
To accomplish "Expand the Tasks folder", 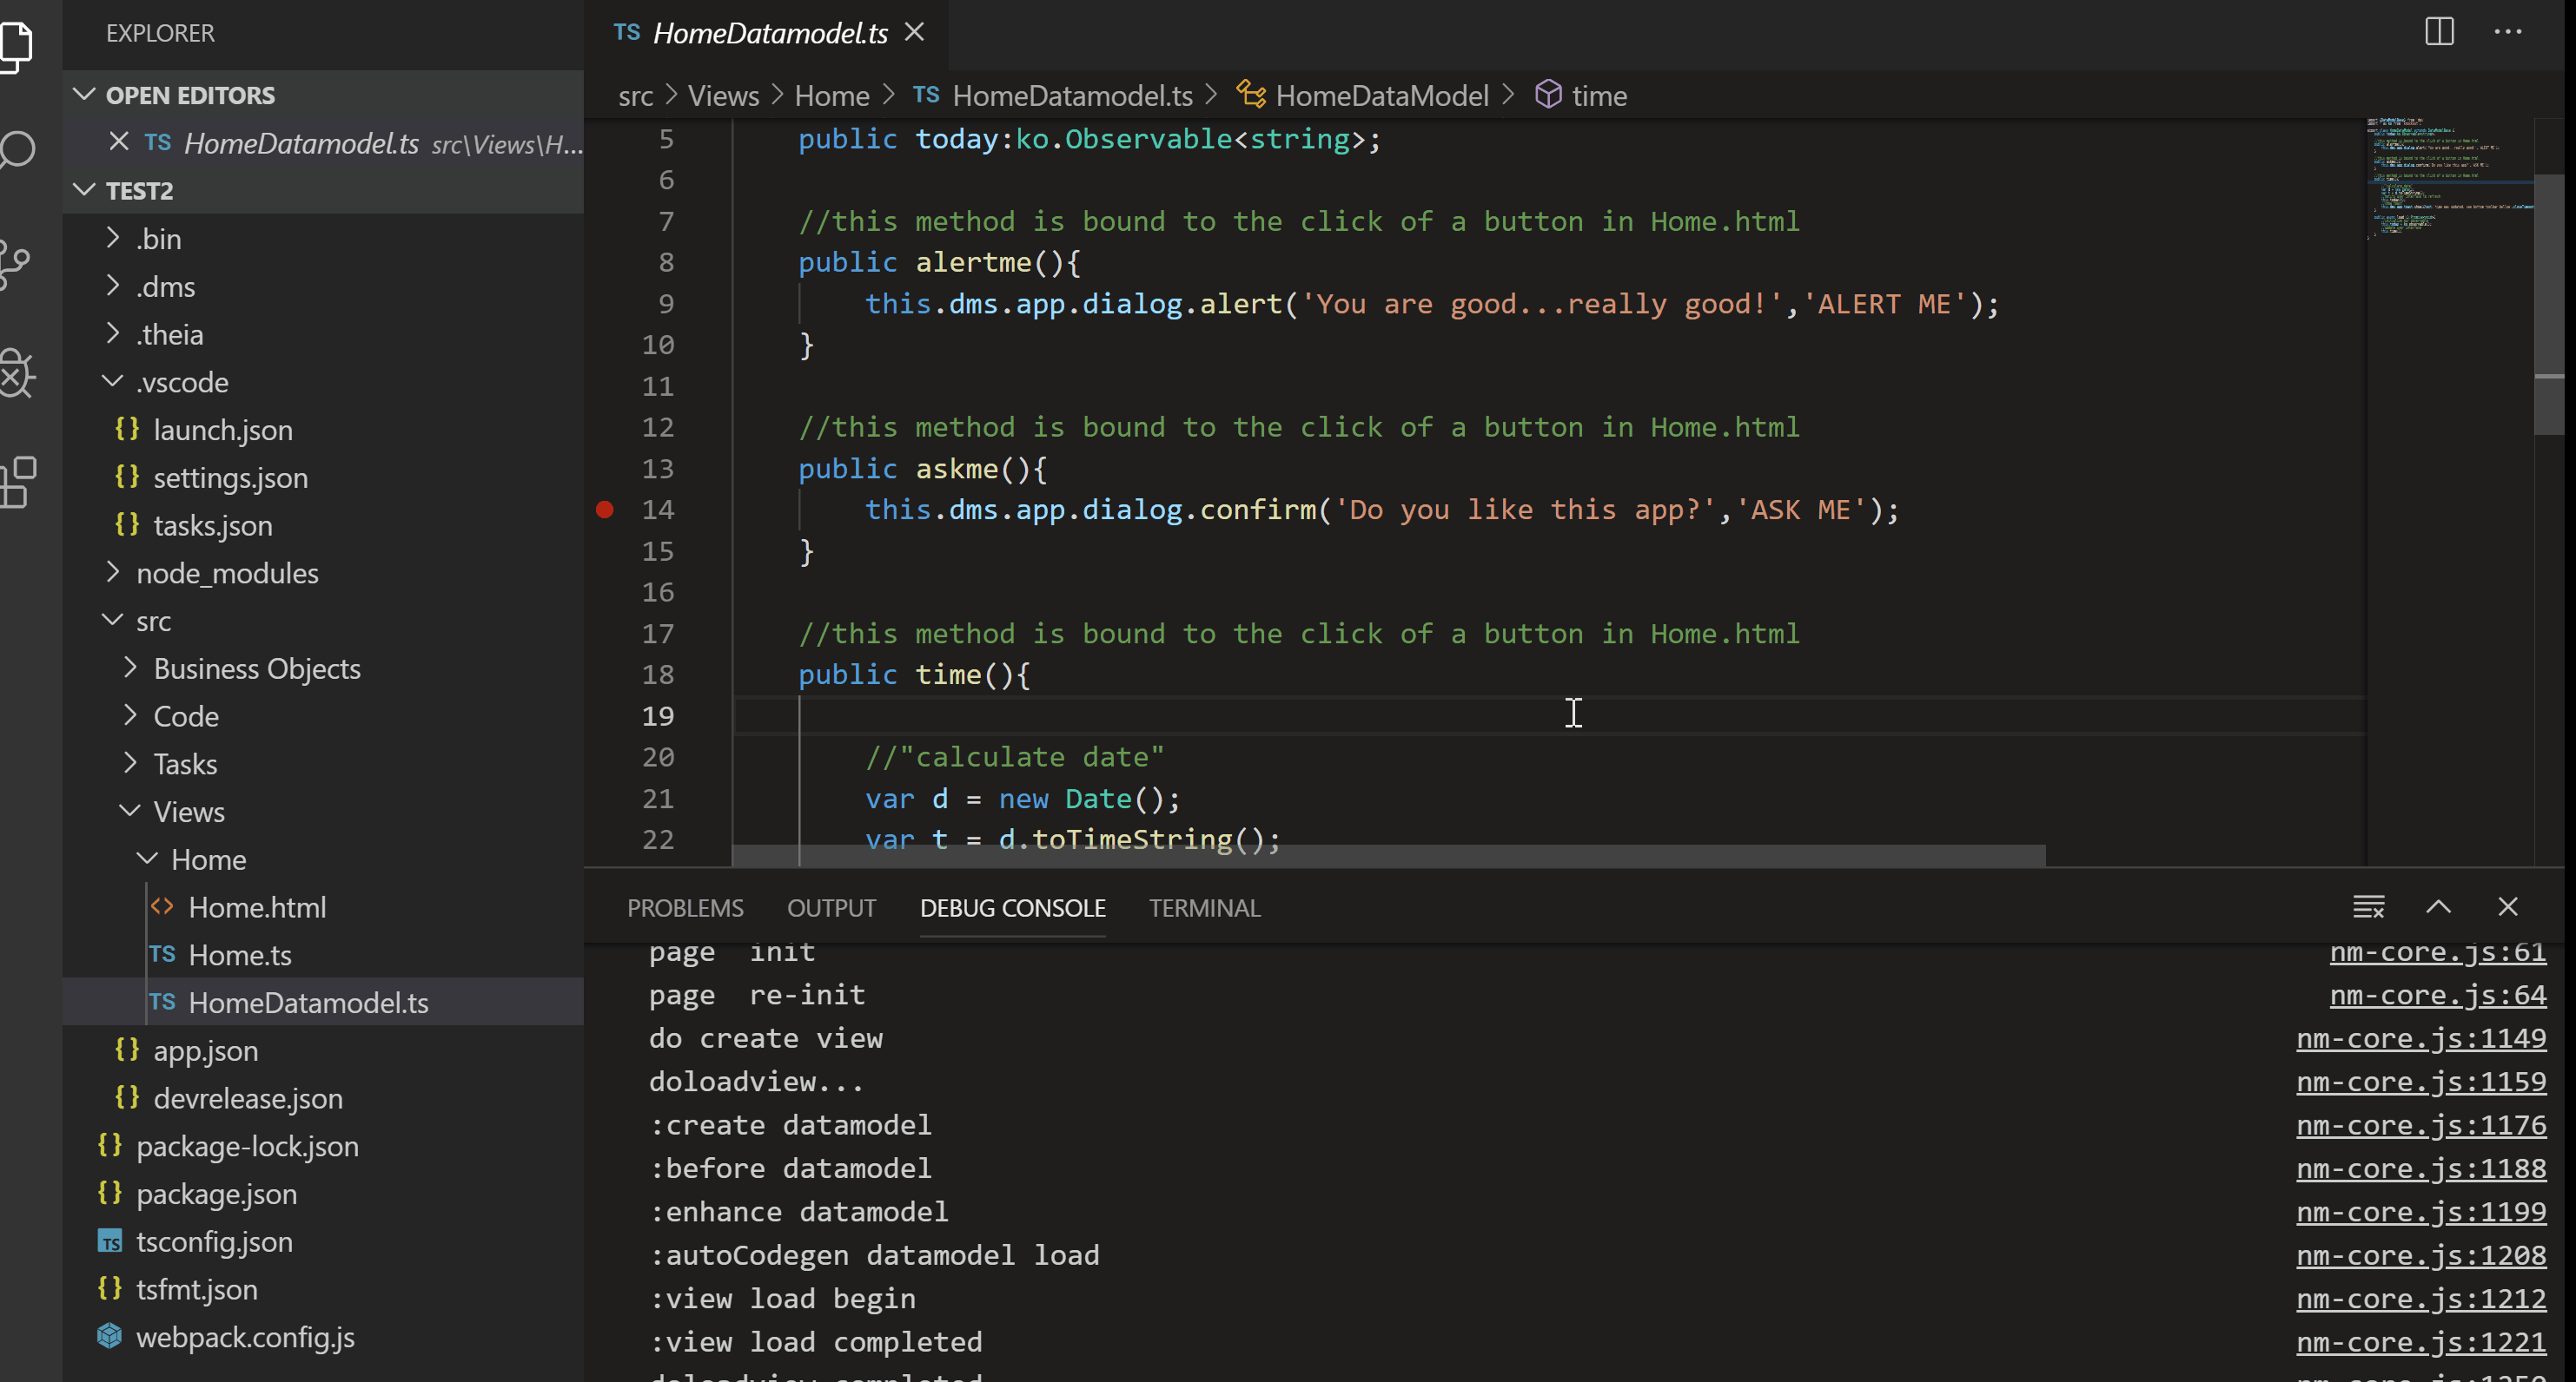I will tap(130, 763).
